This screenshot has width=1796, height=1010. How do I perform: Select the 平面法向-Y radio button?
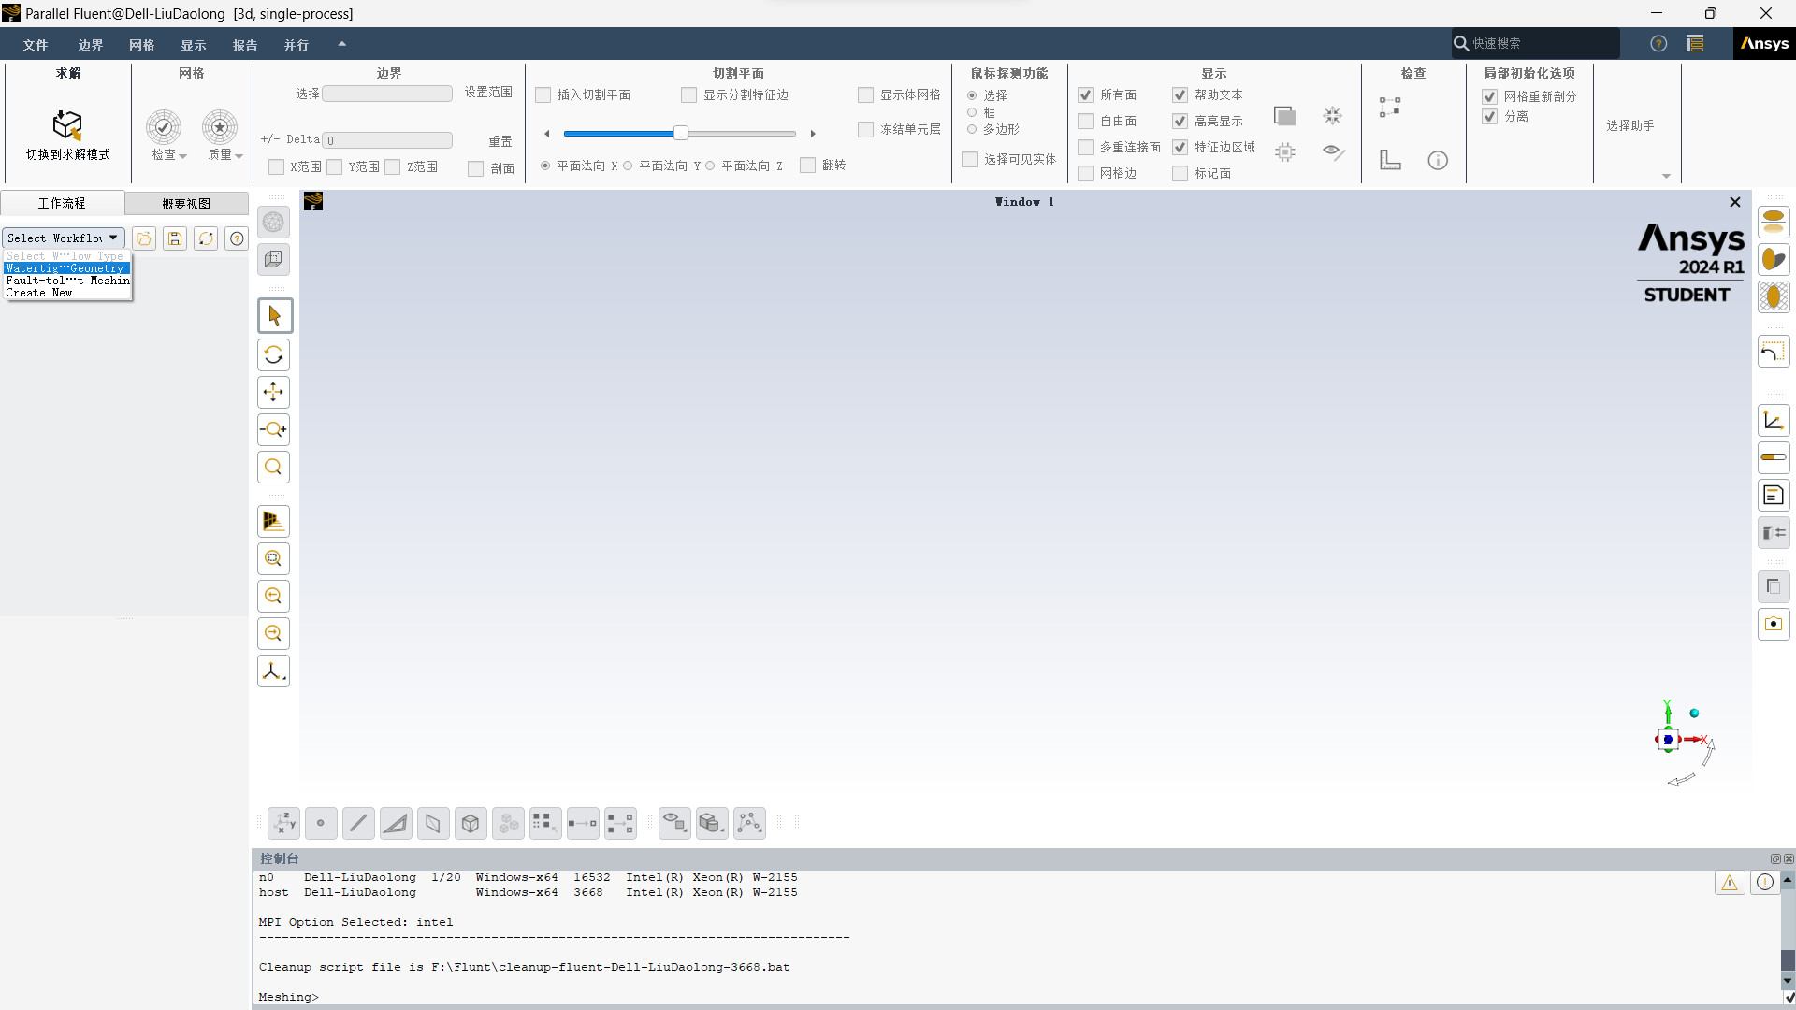(x=628, y=166)
